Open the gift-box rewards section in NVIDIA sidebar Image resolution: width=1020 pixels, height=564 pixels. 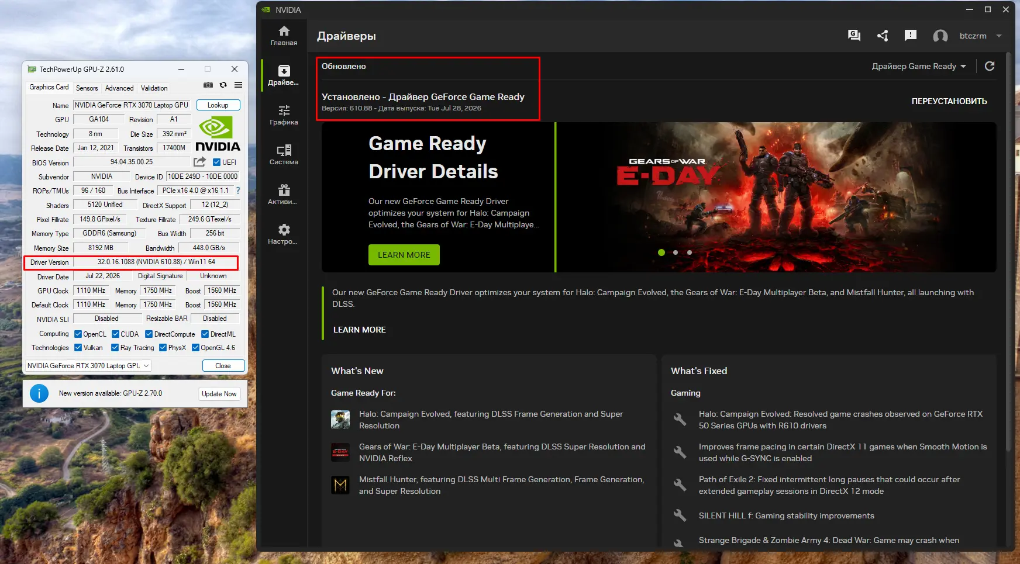tap(284, 195)
